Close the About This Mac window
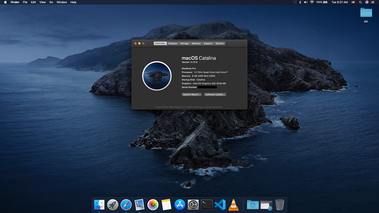Image resolution: width=379 pixels, height=213 pixels. (x=135, y=43)
